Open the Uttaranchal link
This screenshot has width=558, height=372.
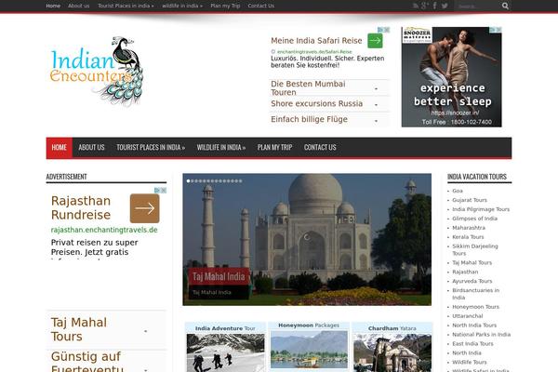point(467,316)
